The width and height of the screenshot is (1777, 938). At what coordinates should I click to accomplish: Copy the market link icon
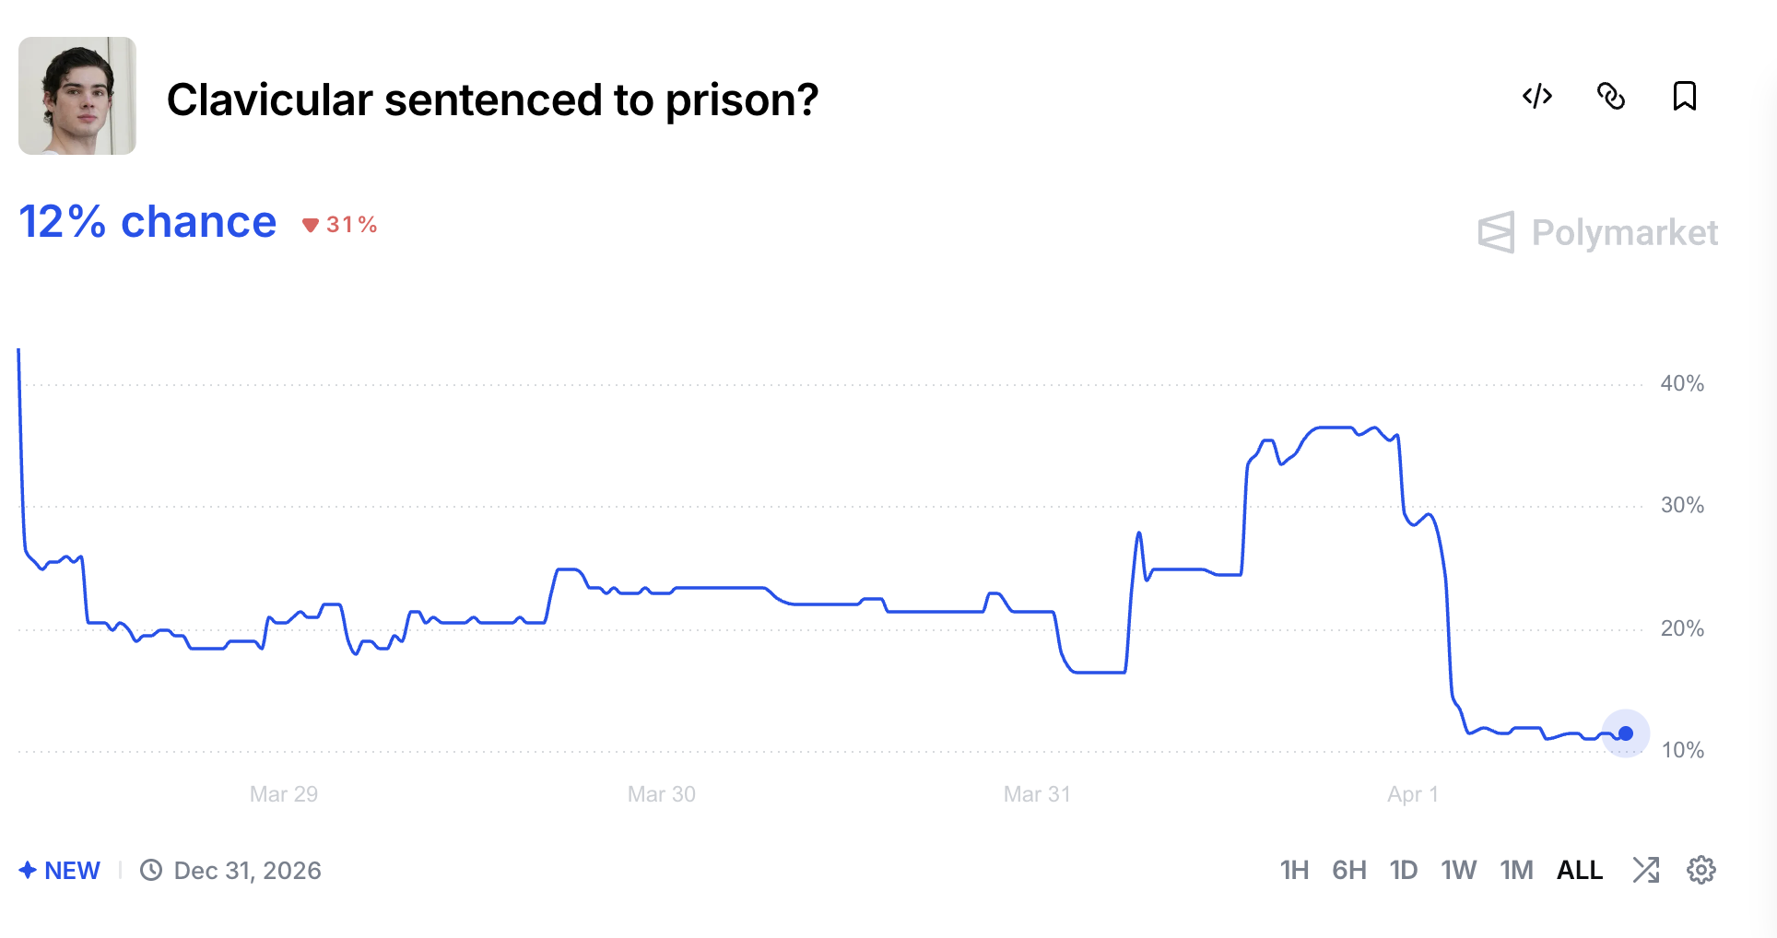(1611, 96)
